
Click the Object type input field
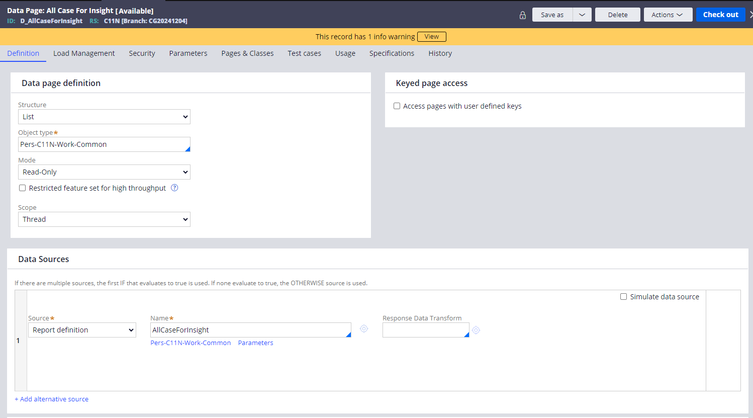(x=101, y=144)
